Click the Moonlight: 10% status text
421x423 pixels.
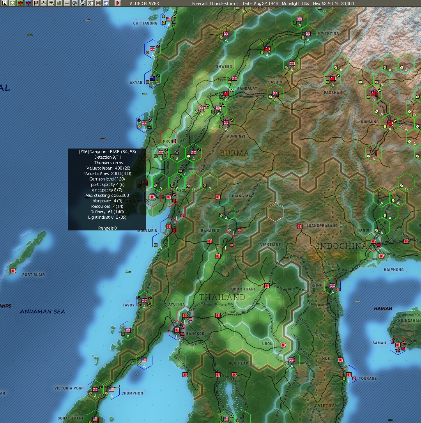click(295, 4)
